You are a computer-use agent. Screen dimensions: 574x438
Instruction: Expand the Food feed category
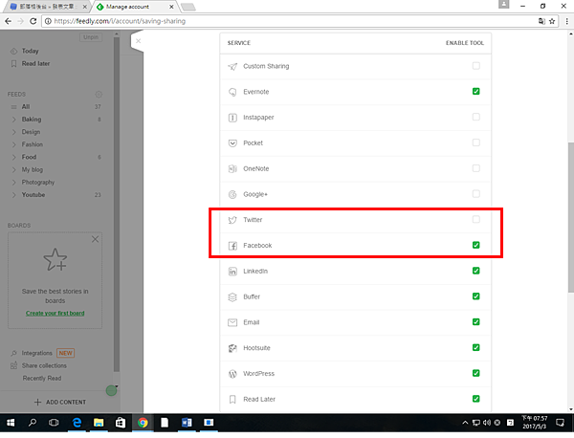pyautogui.click(x=14, y=158)
